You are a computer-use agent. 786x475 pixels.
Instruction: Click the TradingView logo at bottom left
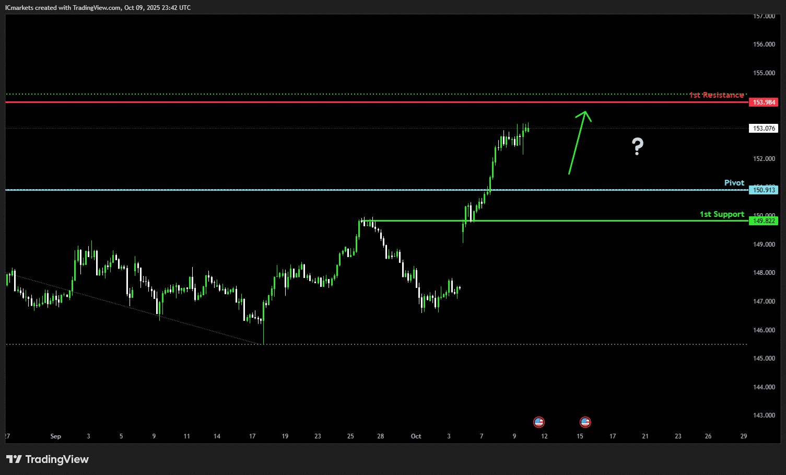[48, 459]
